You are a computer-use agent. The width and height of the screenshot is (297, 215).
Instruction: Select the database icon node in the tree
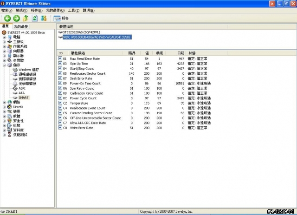pyautogui.click(x=9, y=130)
